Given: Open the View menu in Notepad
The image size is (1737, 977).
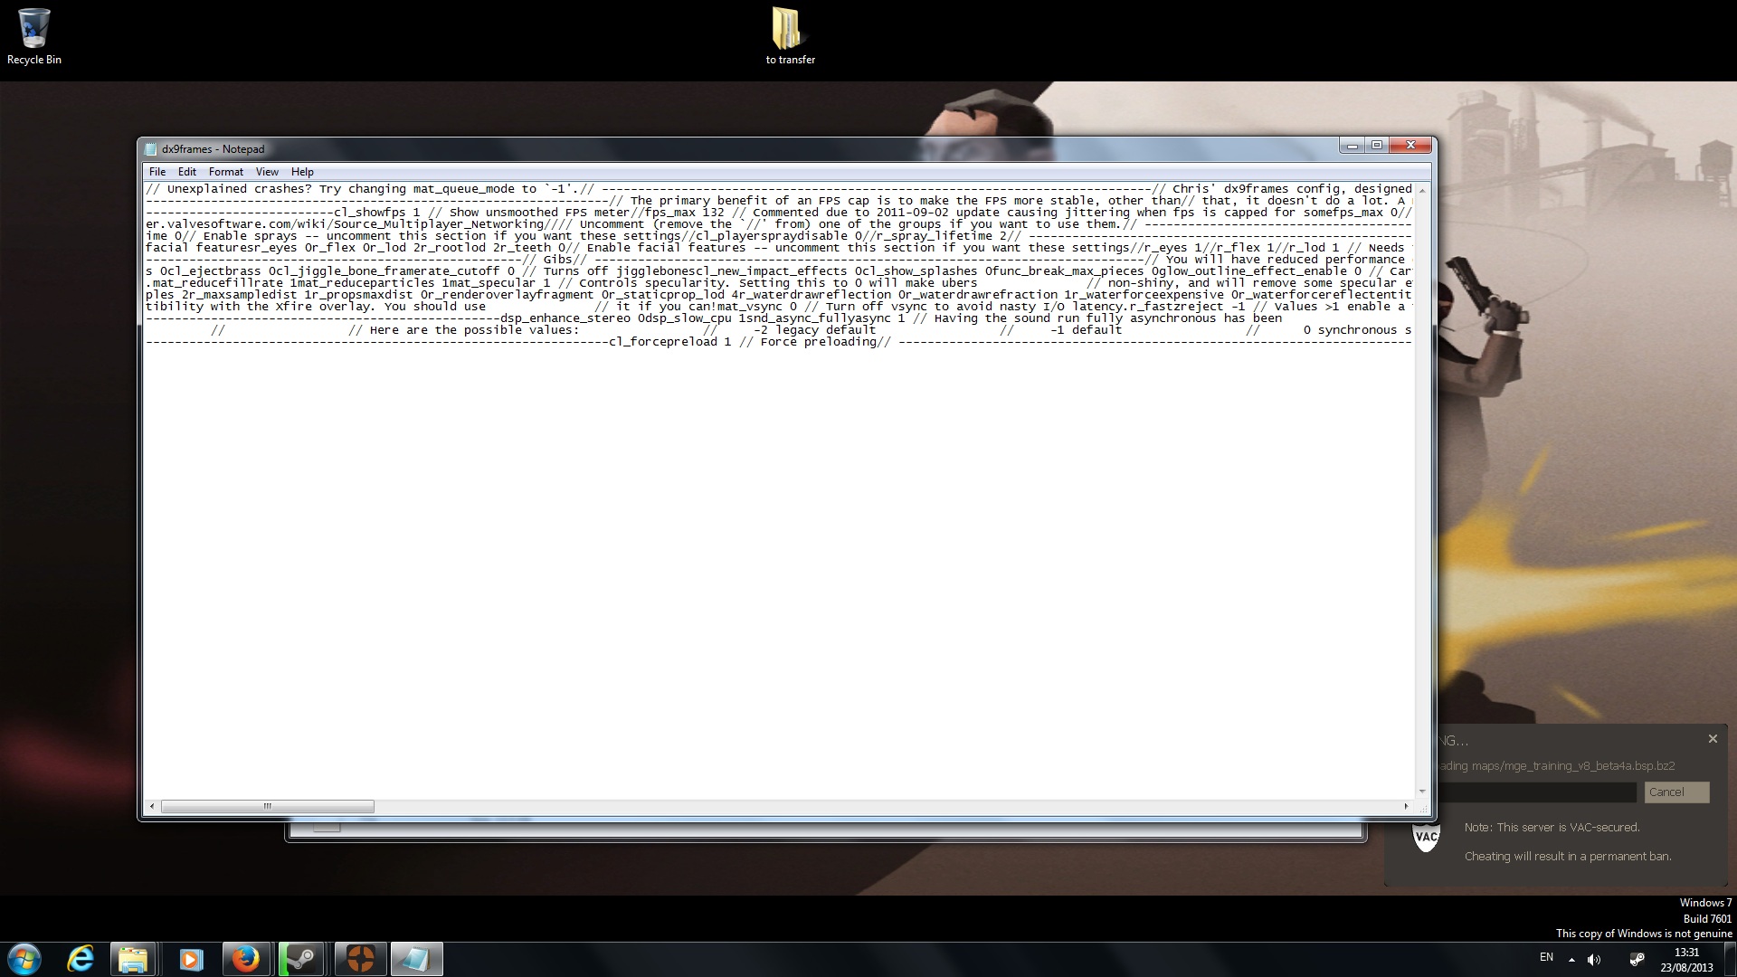Looking at the screenshot, I should click(x=267, y=172).
